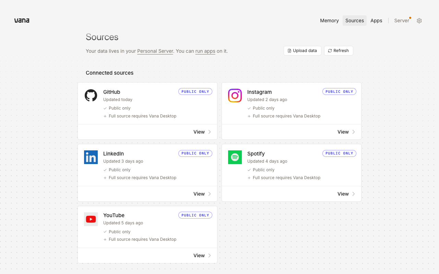Follow the Personal Server link
The height and width of the screenshot is (274, 439).
click(x=155, y=51)
